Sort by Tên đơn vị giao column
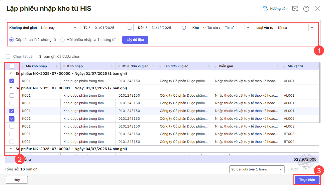Viewport: 325px width, 185px height. click(208, 66)
